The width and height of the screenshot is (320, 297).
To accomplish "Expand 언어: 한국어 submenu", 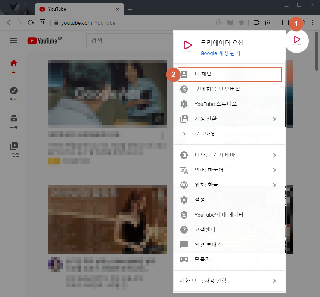I will (229, 170).
